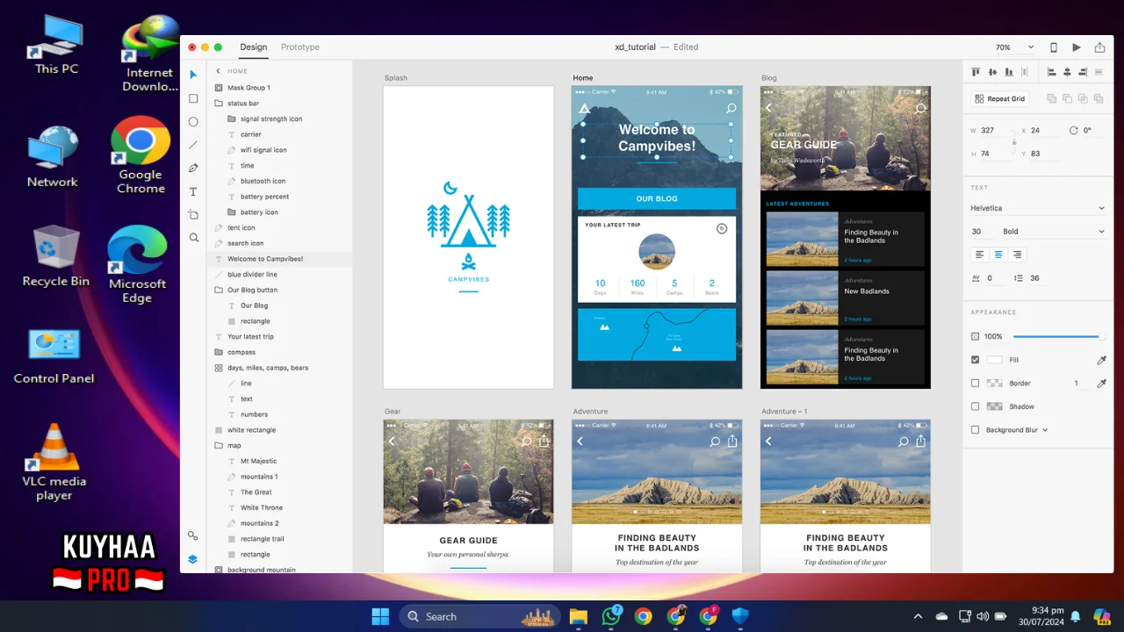
Task: Open the Share icon in XD
Action: (1099, 47)
